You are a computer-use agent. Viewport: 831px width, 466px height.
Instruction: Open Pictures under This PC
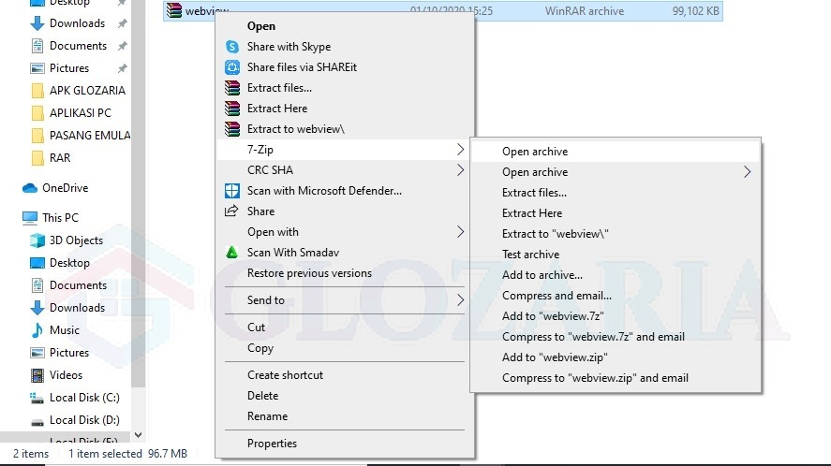click(x=69, y=353)
